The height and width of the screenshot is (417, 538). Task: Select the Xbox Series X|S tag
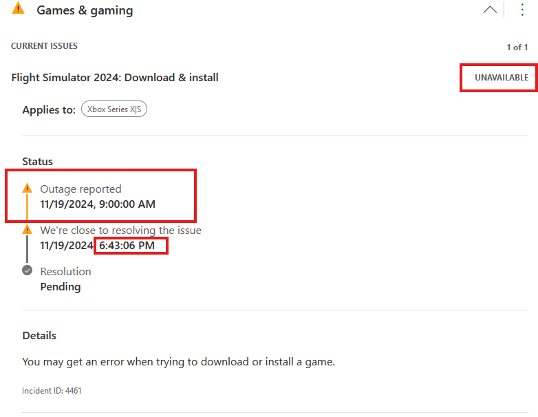tap(114, 109)
